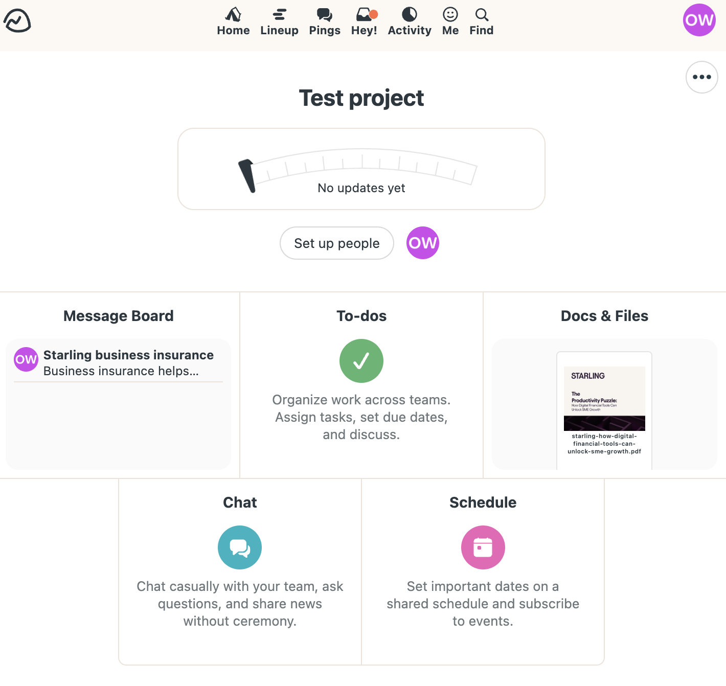Click the project progress dial
The height and width of the screenshot is (686, 726).
[x=361, y=169]
